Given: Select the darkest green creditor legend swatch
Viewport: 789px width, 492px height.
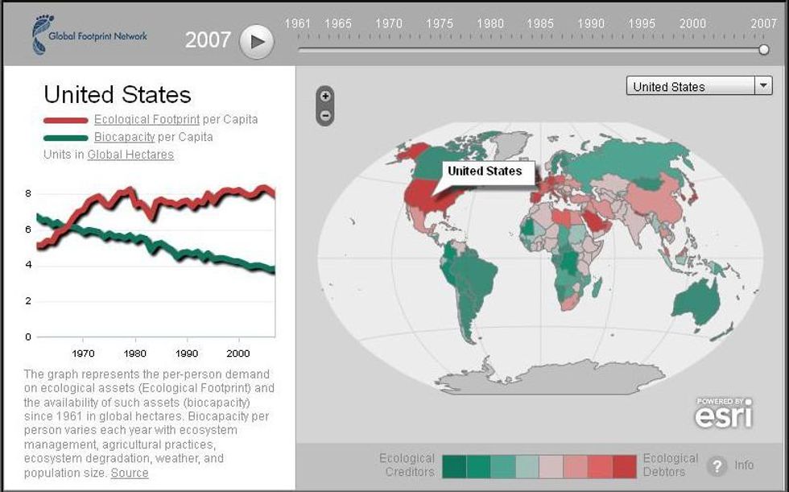Looking at the screenshot, I should (455, 465).
